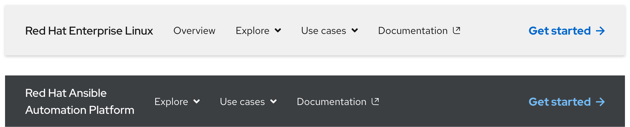
Task: Click the arrow icon after Ansible Get started
Action: pyautogui.click(x=600, y=102)
